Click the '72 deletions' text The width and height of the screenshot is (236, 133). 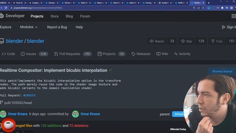click(79, 126)
